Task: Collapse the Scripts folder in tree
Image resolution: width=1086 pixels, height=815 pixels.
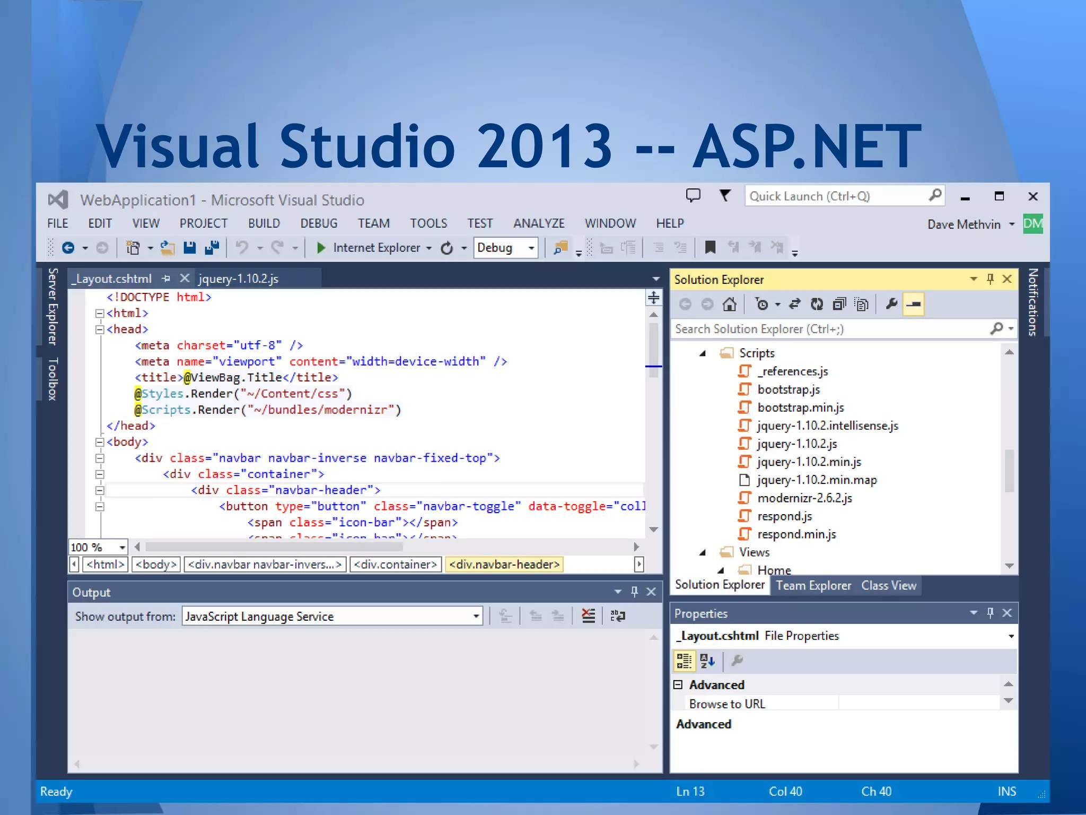Action: point(703,353)
